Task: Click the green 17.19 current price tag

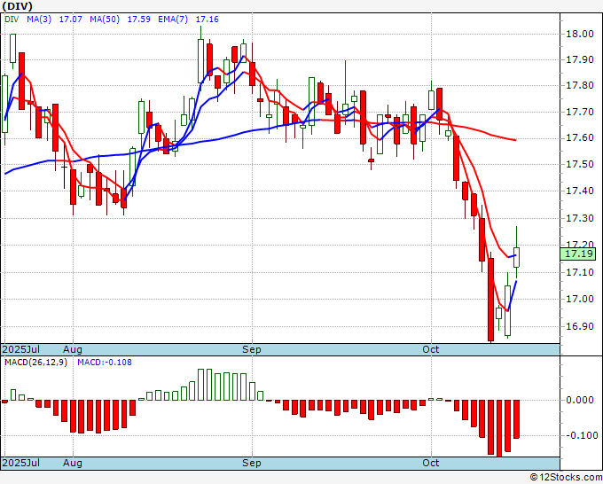Action: [577, 254]
